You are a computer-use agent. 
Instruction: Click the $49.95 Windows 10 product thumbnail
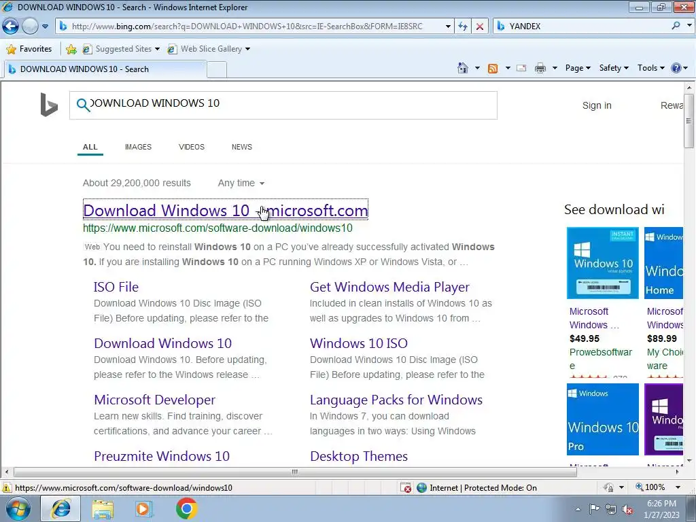pyautogui.click(x=603, y=263)
